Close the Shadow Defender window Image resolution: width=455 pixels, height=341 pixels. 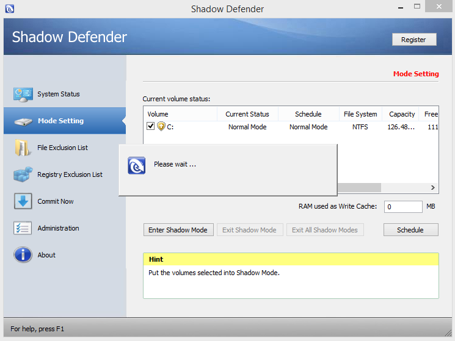pos(439,6)
